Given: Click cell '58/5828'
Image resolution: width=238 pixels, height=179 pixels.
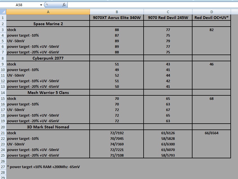Looking at the screenshot, I should (168, 139).
